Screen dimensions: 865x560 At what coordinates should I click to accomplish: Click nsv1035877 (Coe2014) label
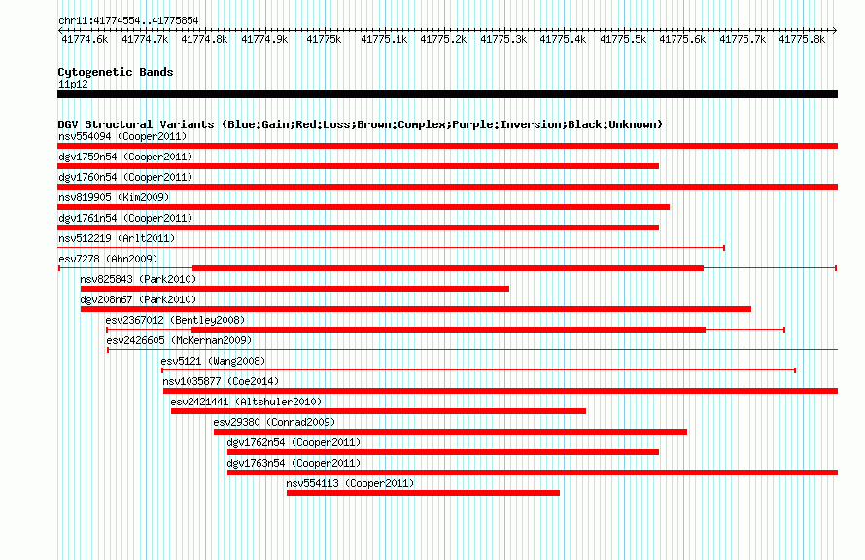(x=221, y=381)
